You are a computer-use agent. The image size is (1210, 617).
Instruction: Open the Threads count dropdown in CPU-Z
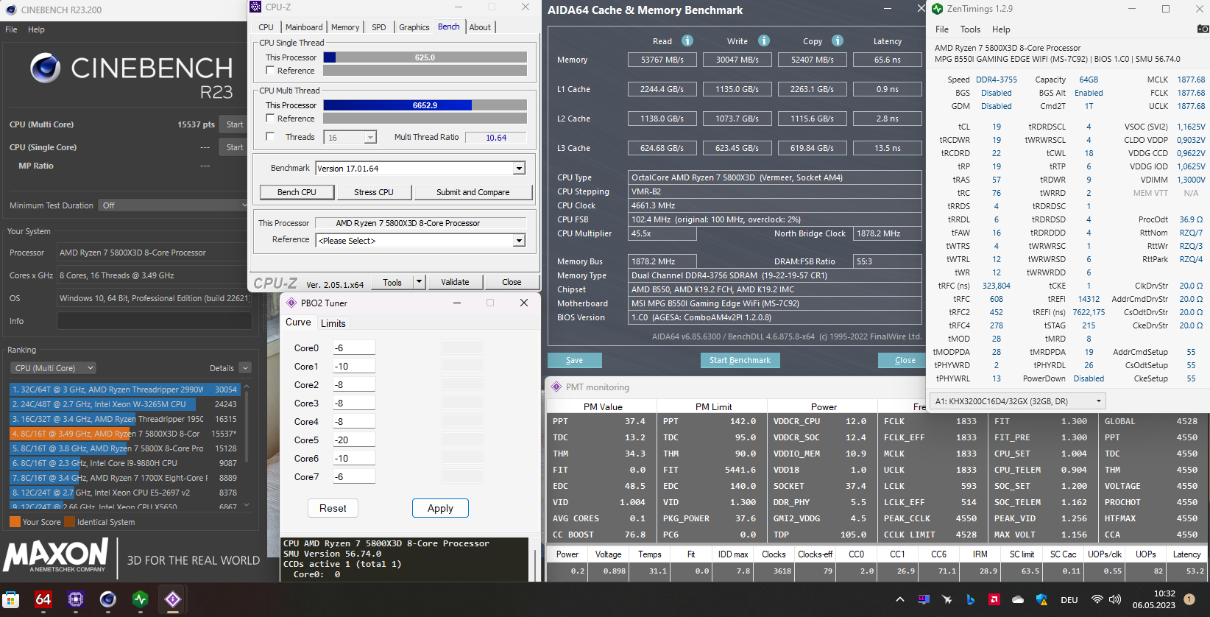pyautogui.click(x=370, y=138)
